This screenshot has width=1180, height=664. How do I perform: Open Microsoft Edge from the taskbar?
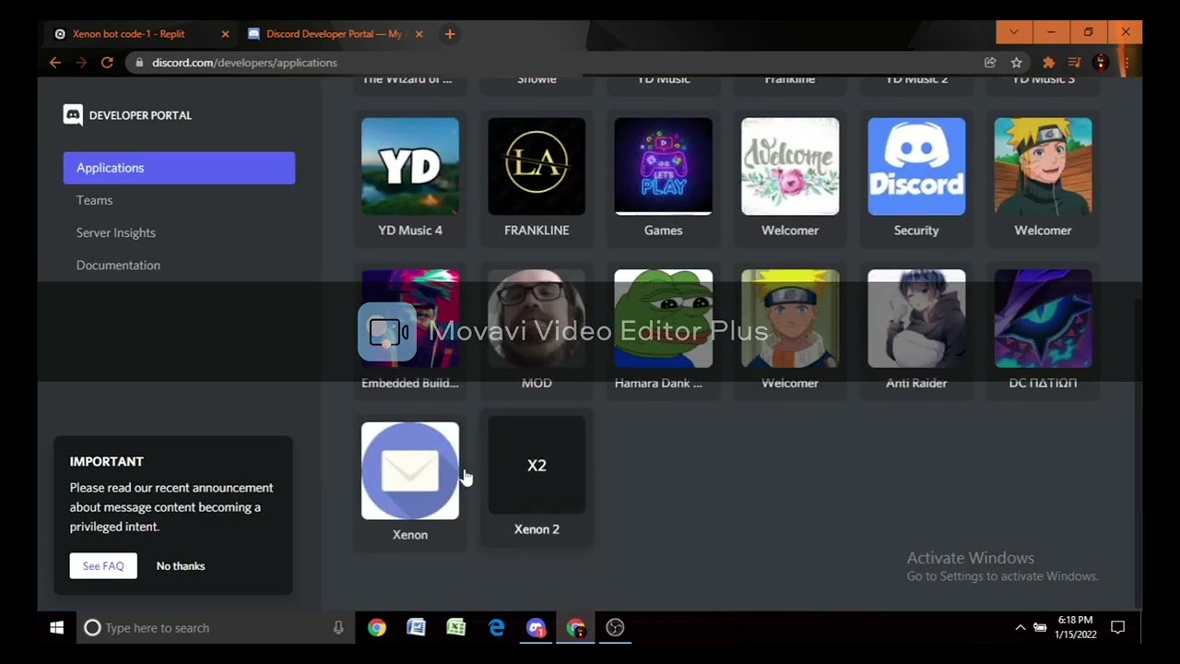click(x=497, y=628)
